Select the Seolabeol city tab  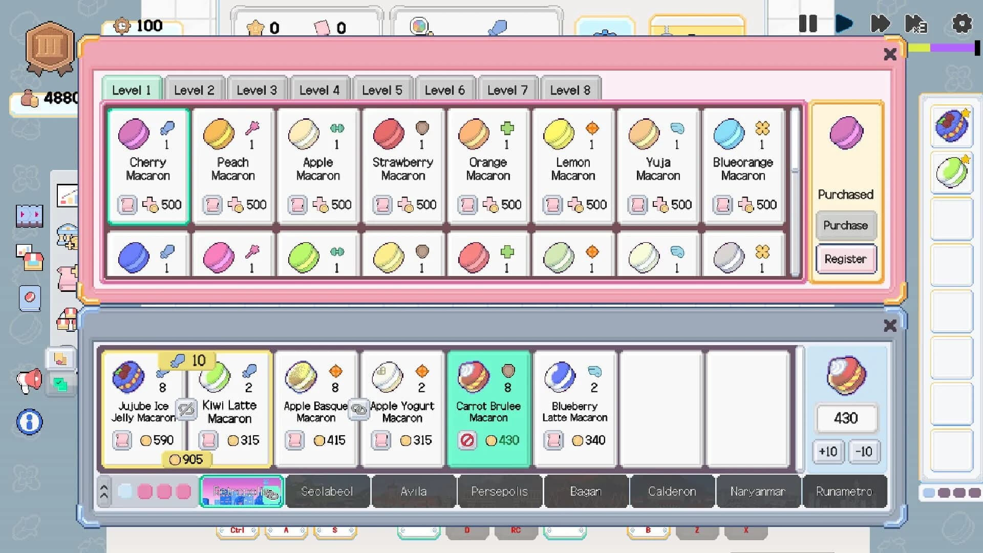pyautogui.click(x=327, y=491)
